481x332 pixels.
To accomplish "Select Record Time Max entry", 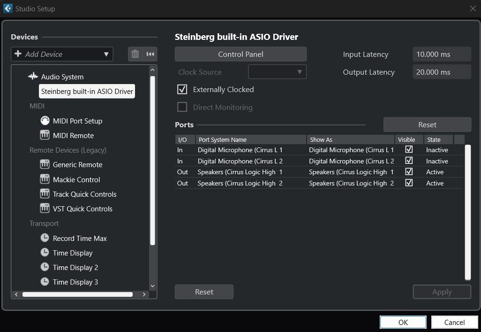I will click(x=80, y=238).
